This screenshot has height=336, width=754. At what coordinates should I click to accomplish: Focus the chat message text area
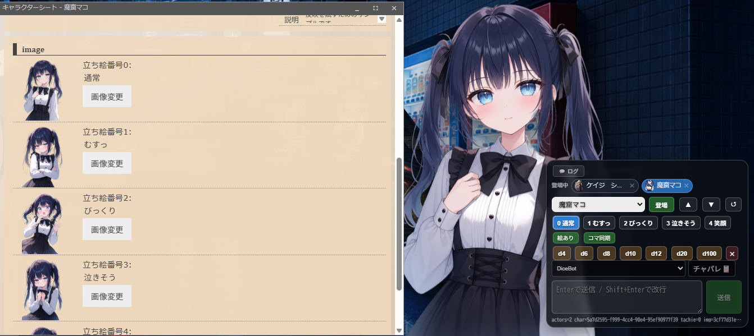coord(627,297)
